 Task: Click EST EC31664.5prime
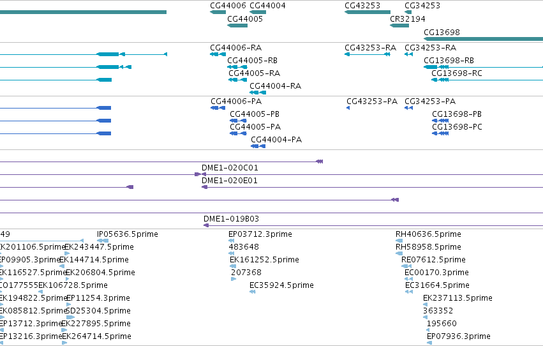[437, 285]
